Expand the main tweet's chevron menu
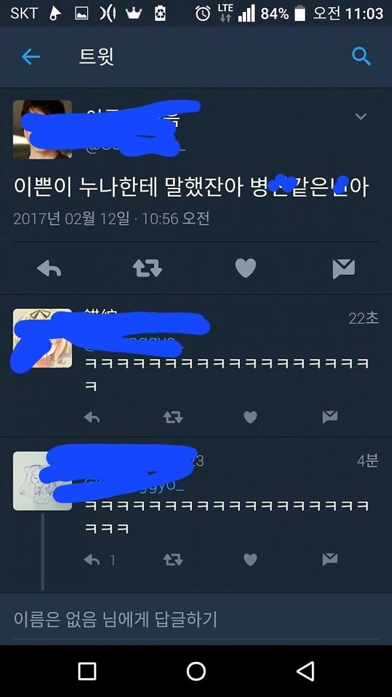 [361, 117]
